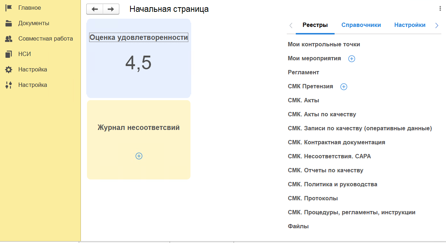Click the folder icon for Документы
This screenshot has width=446, height=243.
9,24
